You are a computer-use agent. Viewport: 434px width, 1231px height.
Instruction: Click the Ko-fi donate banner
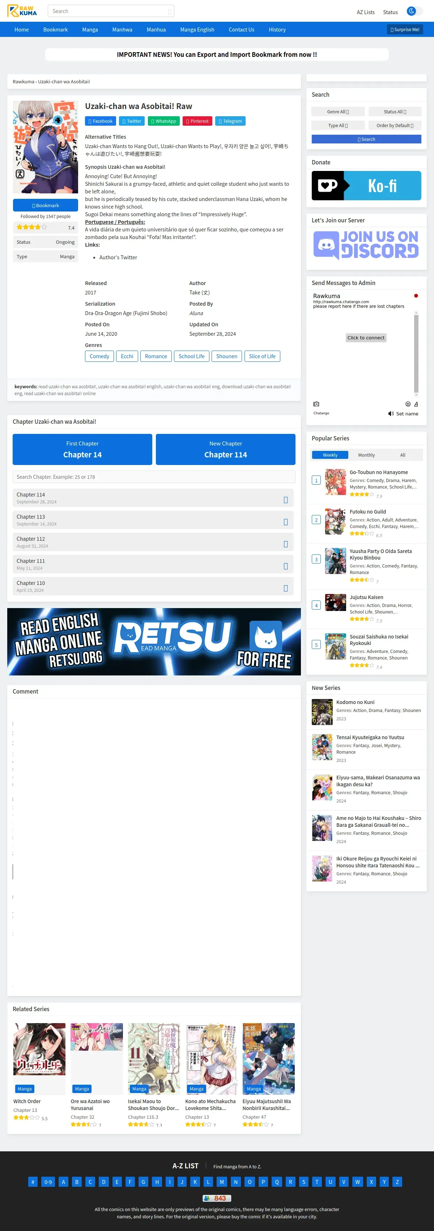point(366,186)
